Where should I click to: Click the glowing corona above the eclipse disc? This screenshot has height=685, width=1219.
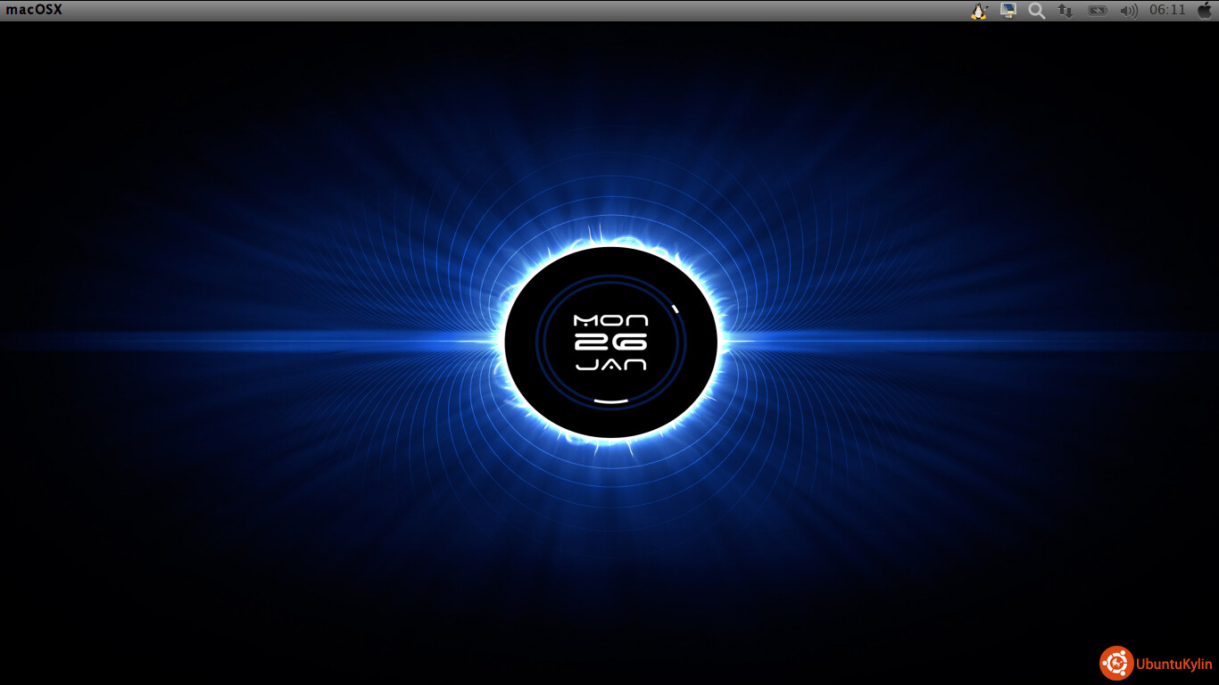click(610, 239)
